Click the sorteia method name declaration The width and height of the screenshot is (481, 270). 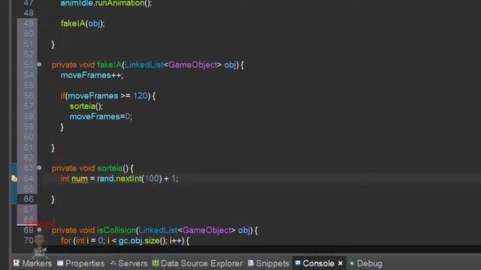pyautogui.click(x=110, y=168)
